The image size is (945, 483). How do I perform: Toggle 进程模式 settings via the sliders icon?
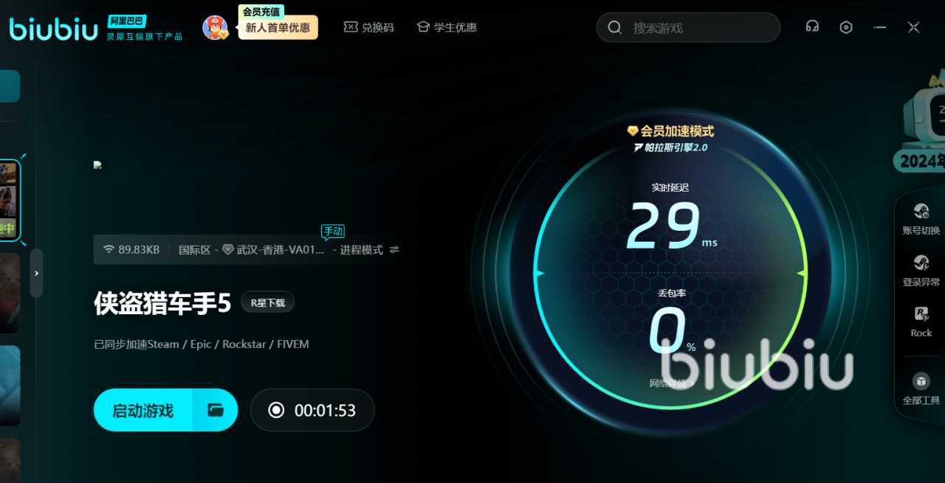coord(394,250)
